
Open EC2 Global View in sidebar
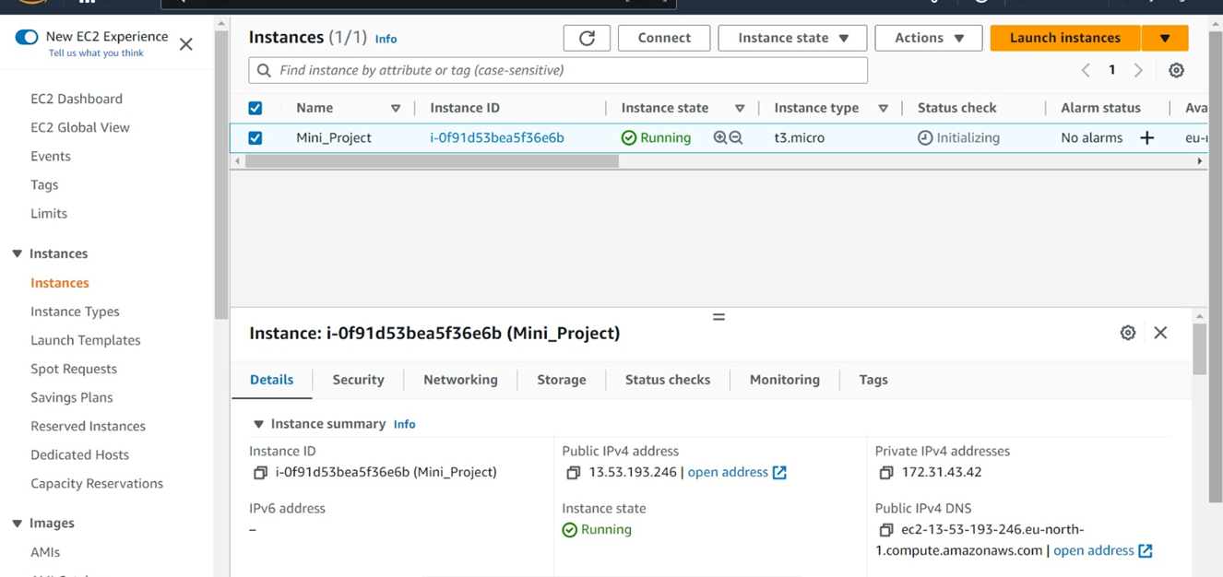point(80,127)
